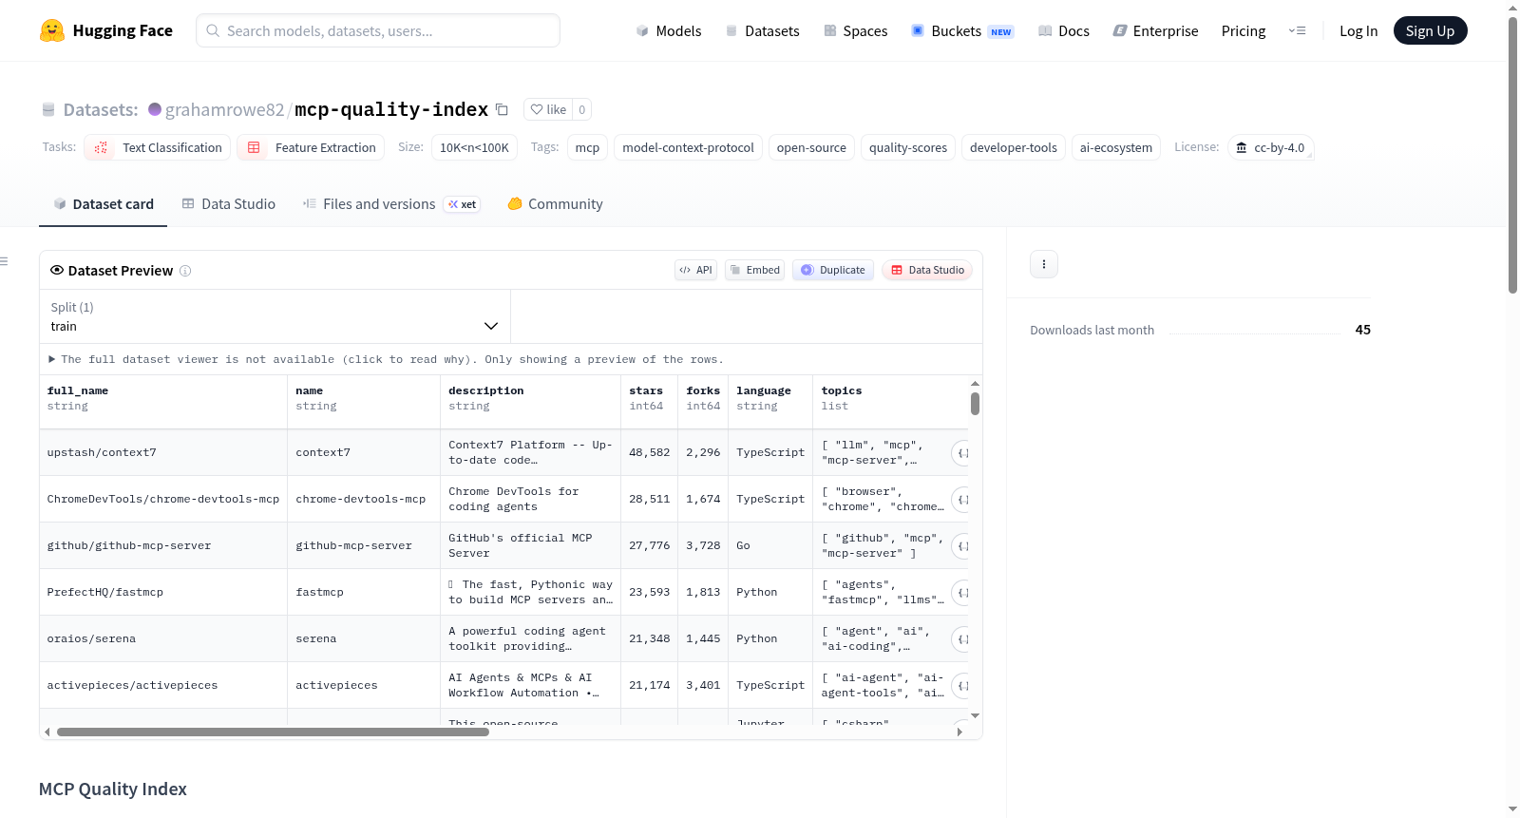This screenshot has width=1520, height=818.
Task: Select the mcp tag
Action: pyautogui.click(x=587, y=147)
